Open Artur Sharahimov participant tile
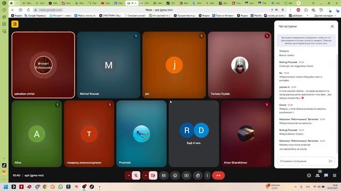The width and height of the screenshot is (341, 191). [x=246, y=134]
